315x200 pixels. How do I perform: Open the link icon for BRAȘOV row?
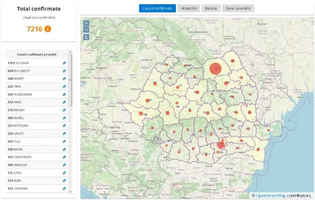(64, 110)
